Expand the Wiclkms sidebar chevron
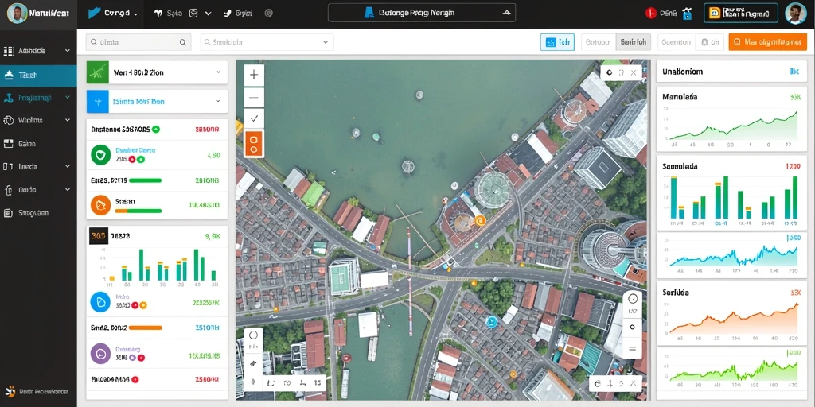Viewport: 815px width, 407px height. pos(68,120)
